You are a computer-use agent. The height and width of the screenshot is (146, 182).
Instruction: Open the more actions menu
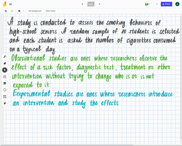[157, 4]
